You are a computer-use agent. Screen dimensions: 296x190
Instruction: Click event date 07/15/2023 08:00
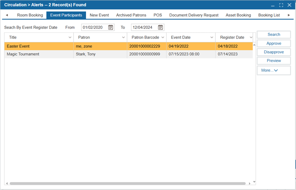[x=184, y=54]
